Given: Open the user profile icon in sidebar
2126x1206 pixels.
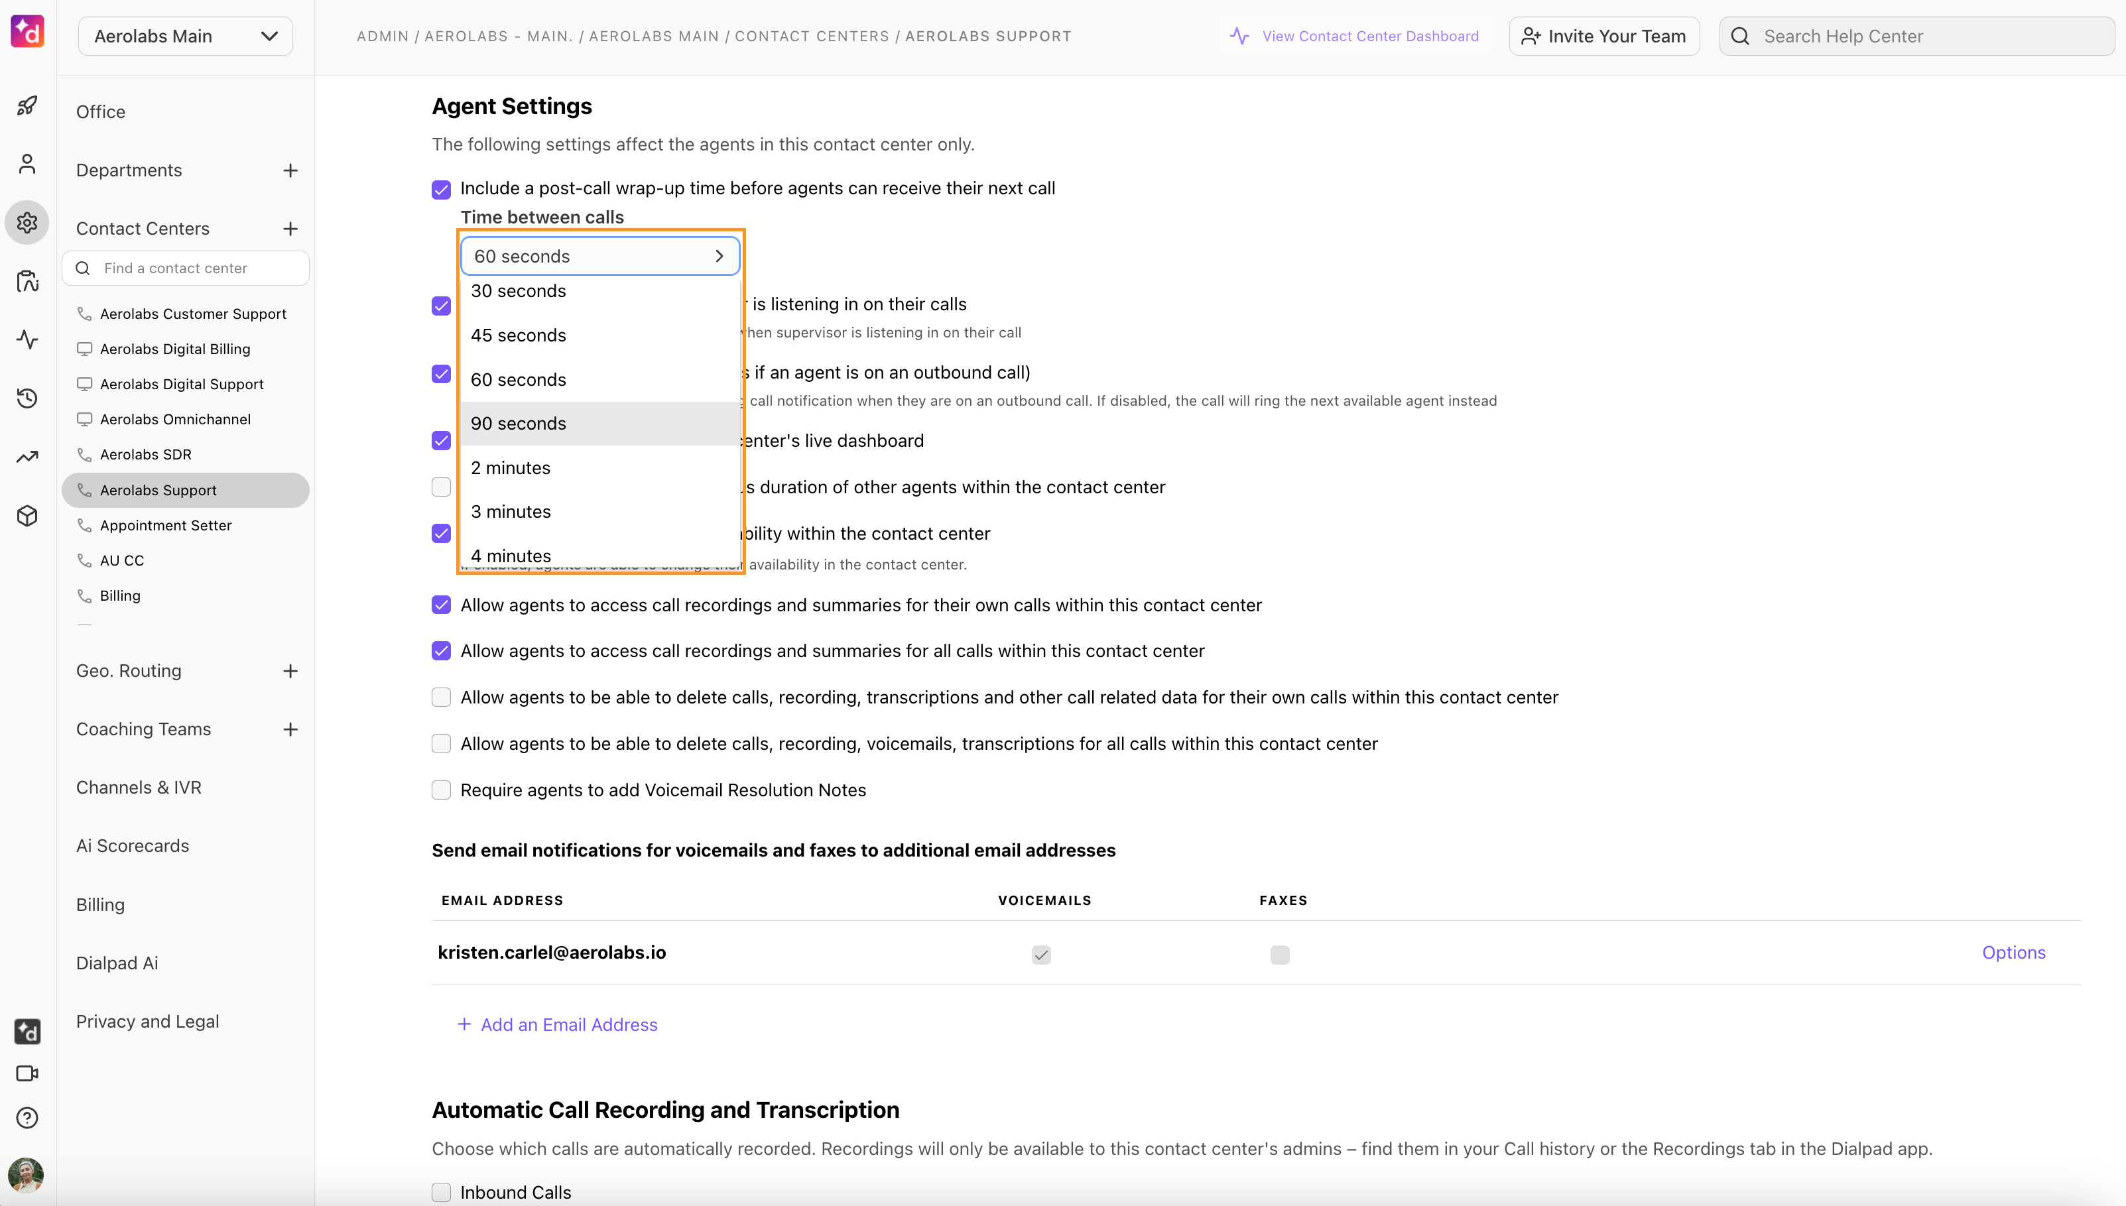Looking at the screenshot, I should [27, 164].
